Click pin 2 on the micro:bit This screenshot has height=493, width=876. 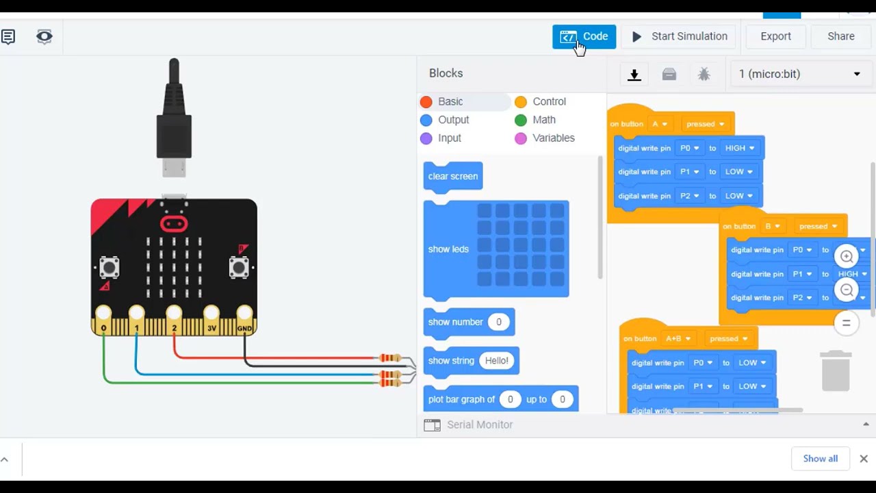click(175, 320)
